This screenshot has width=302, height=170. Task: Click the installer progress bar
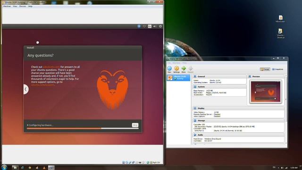click(83, 128)
